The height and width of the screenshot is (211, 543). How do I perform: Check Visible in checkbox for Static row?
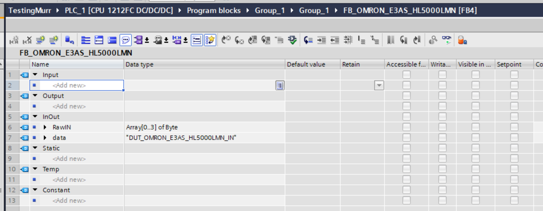point(476,148)
